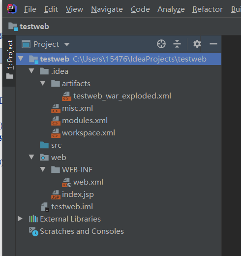Click the workspace.xml file icon

[56, 133]
